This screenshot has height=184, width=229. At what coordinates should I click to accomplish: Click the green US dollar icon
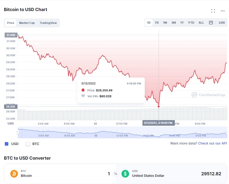pos(125,174)
